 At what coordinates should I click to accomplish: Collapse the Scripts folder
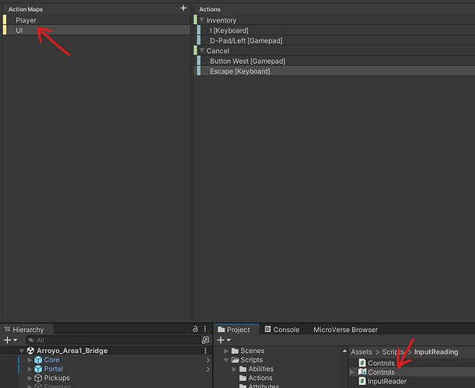tap(226, 360)
